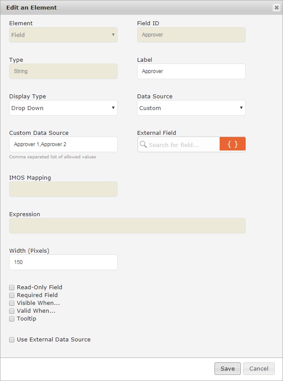
Task: Click the dropdown arrow on Data Source
Action: click(241, 108)
